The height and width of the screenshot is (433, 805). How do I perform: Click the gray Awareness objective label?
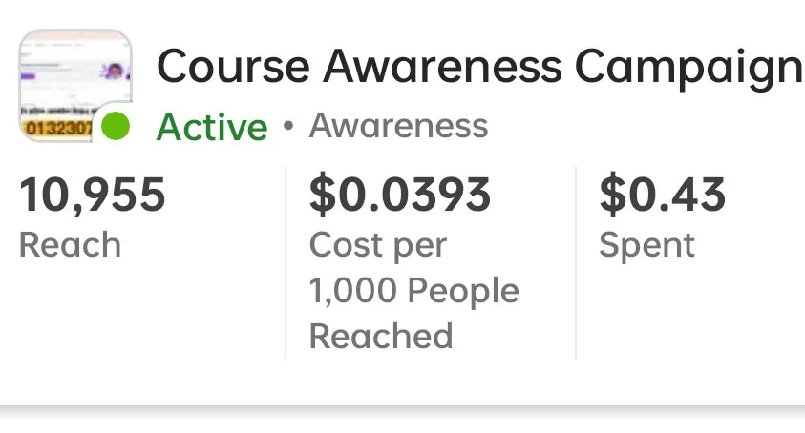pyautogui.click(x=398, y=126)
